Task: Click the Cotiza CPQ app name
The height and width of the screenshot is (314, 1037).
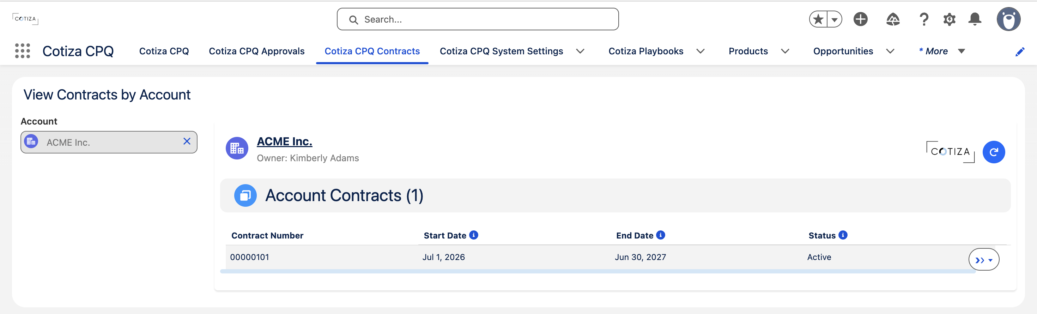Action: 78,51
